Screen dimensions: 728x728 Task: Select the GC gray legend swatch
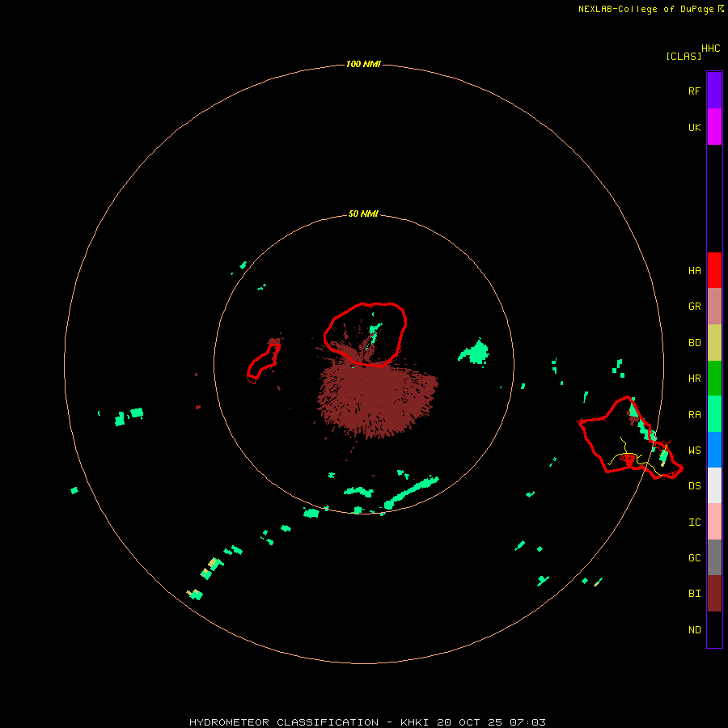coord(714,557)
